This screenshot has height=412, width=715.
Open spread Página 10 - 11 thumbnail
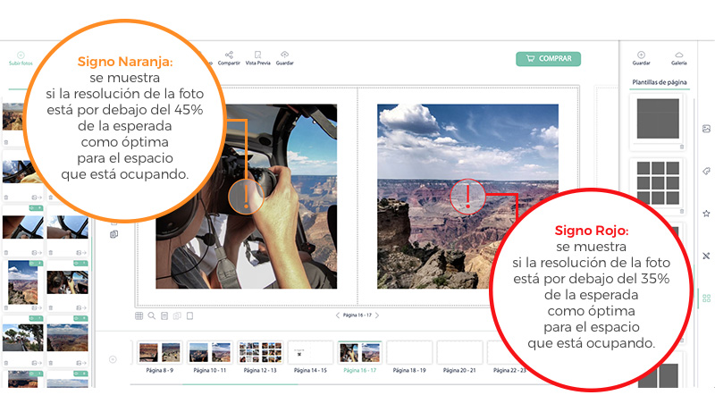[210, 353]
